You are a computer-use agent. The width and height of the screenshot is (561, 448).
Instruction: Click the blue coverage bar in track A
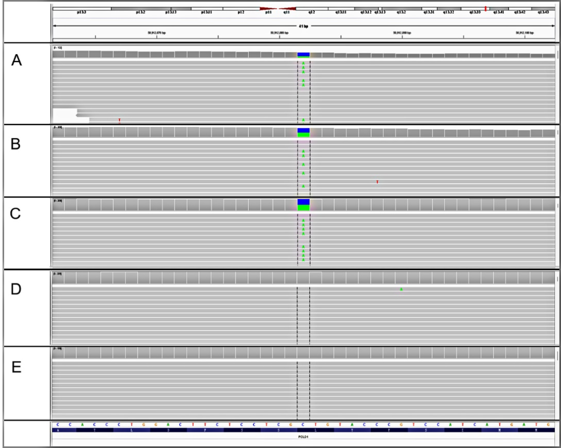pyautogui.click(x=303, y=55)
